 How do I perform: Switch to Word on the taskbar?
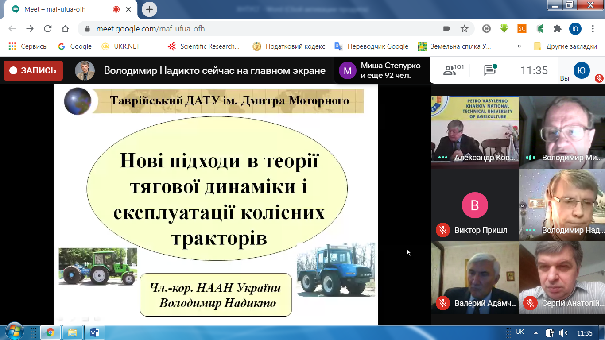click(95, 332)
